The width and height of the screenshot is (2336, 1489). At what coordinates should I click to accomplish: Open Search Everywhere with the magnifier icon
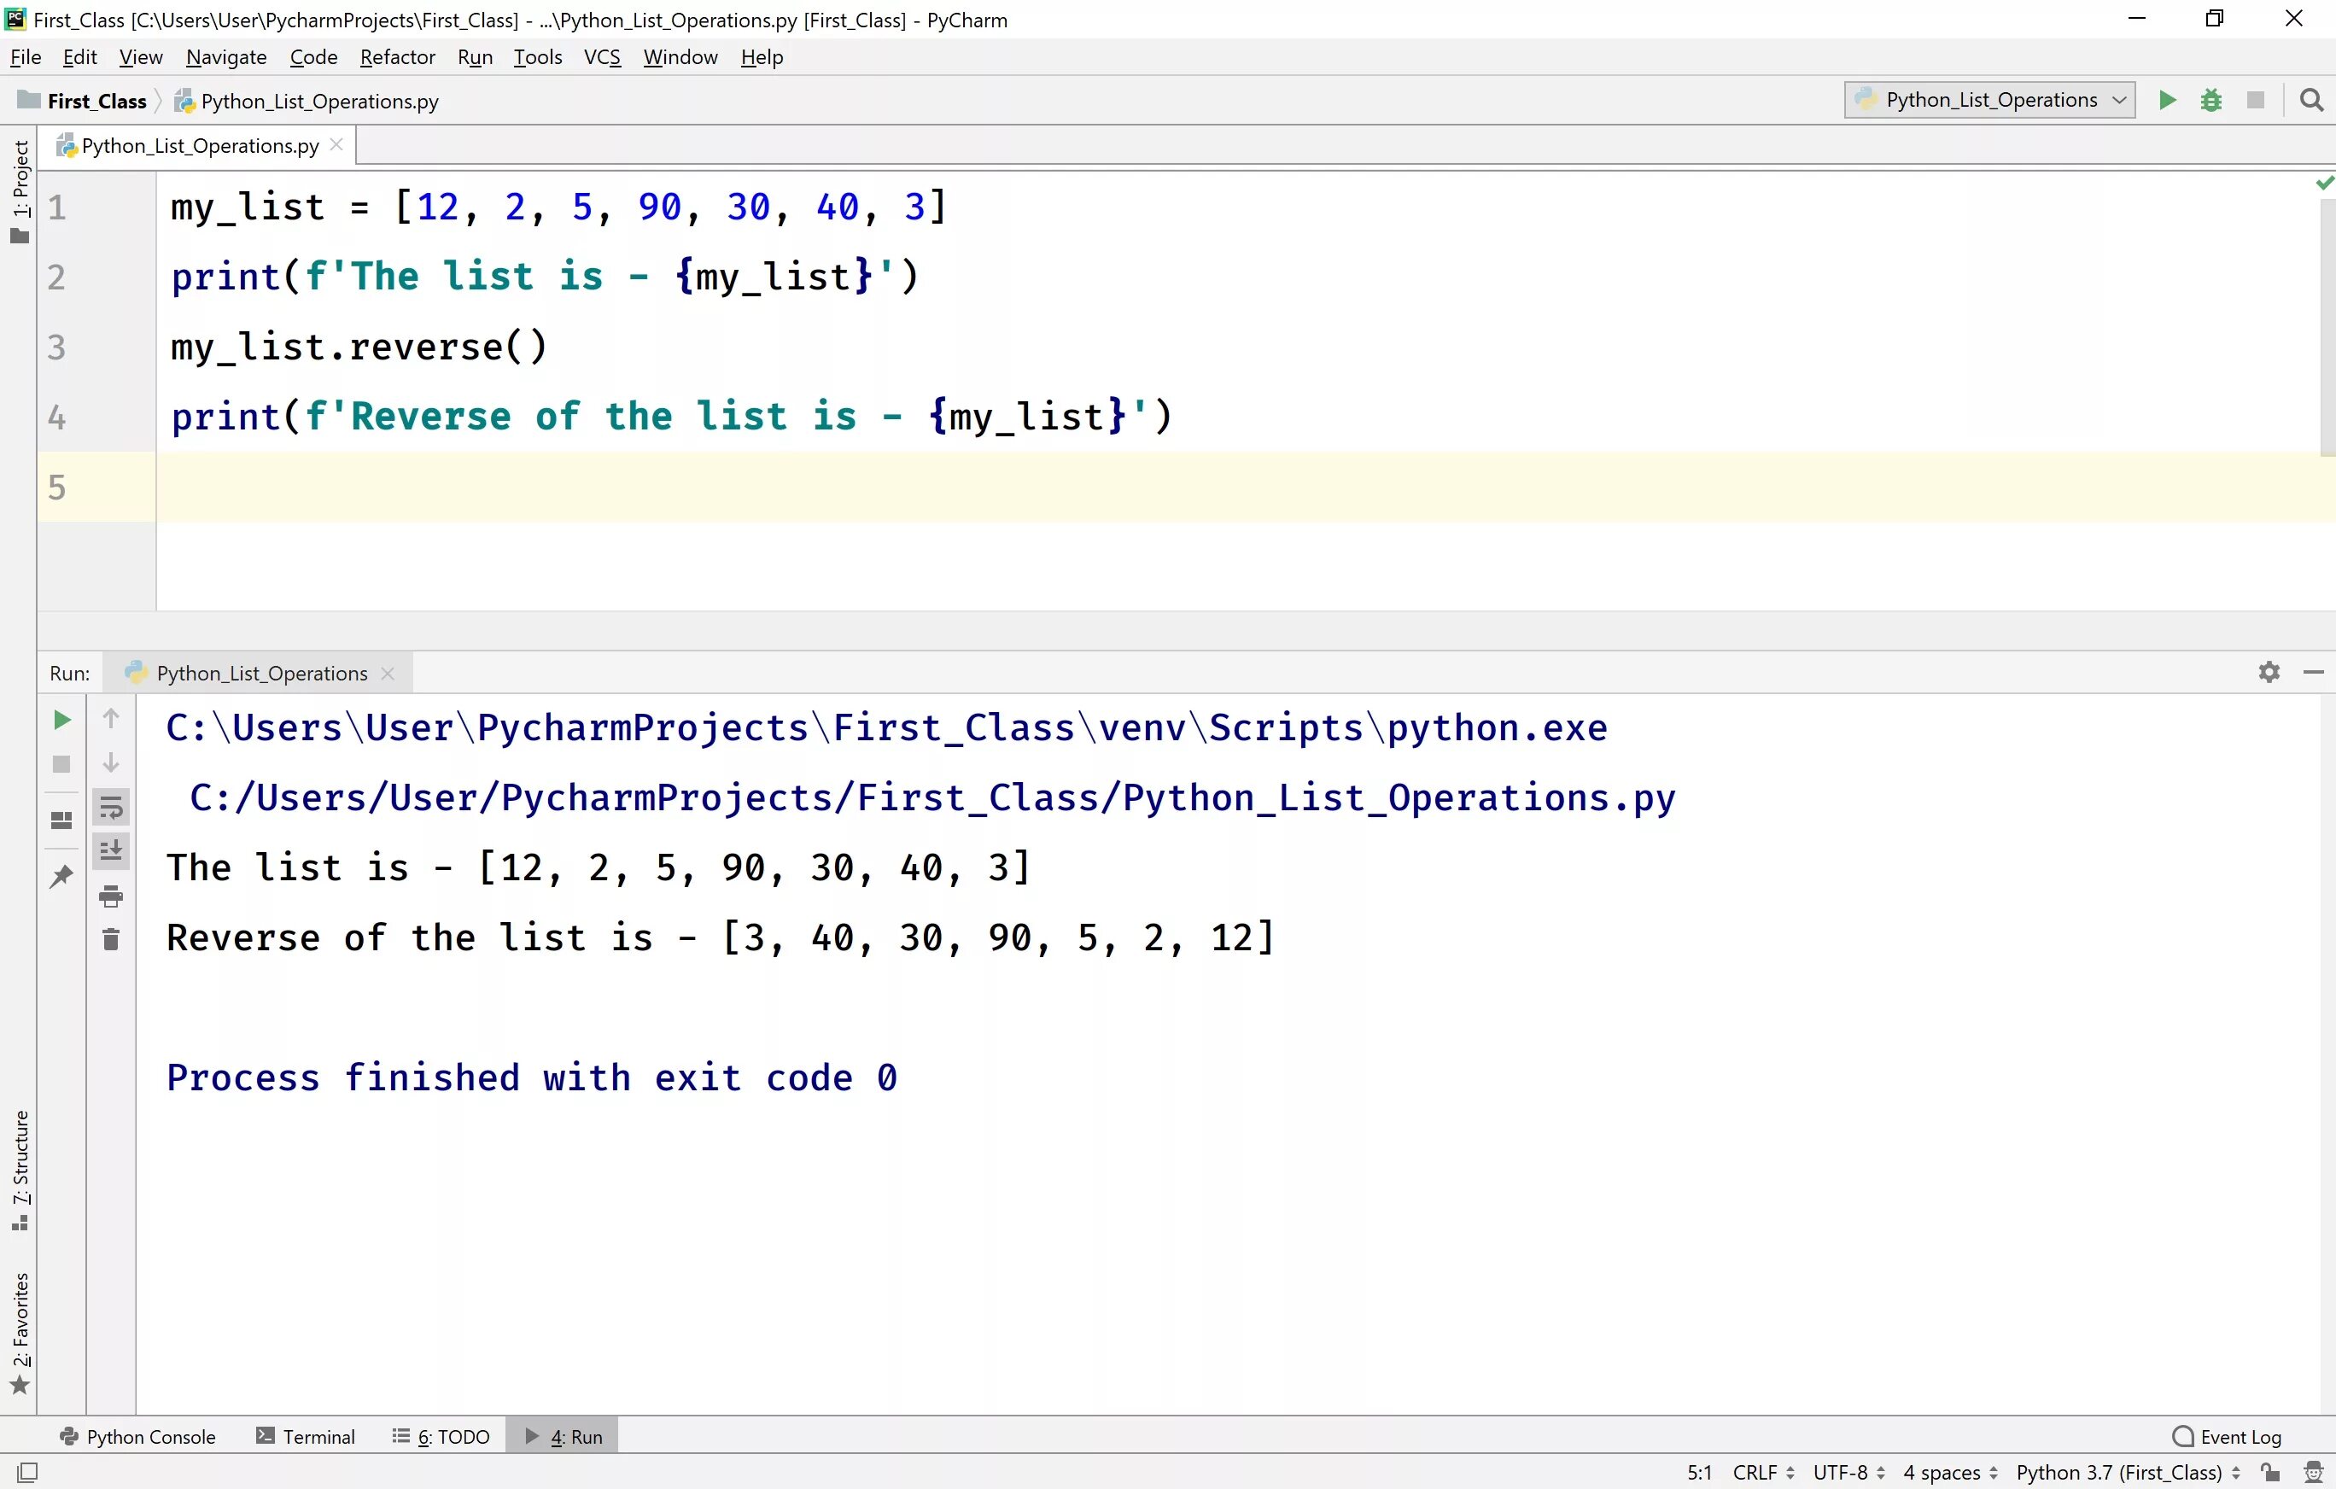click(x=2310, y=100)
